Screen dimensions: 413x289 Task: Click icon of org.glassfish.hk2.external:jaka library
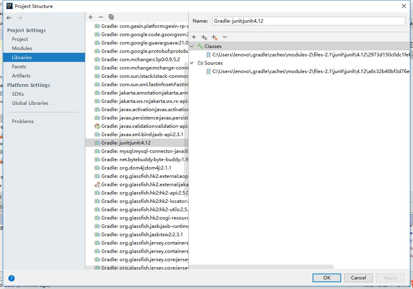(x=97, y=185)
